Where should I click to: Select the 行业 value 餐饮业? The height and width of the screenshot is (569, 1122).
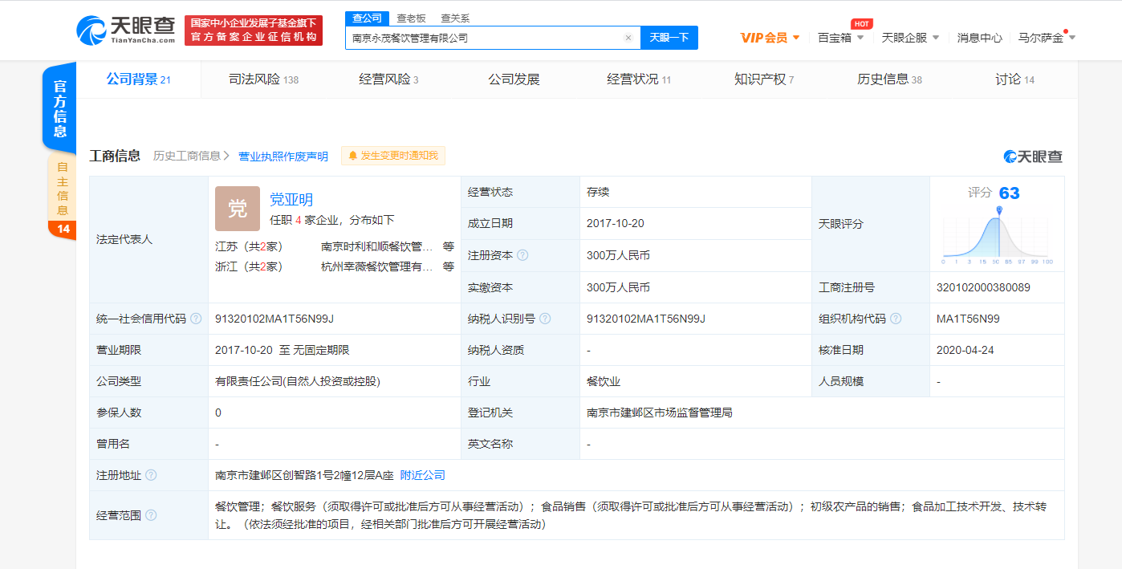[604, 381]
